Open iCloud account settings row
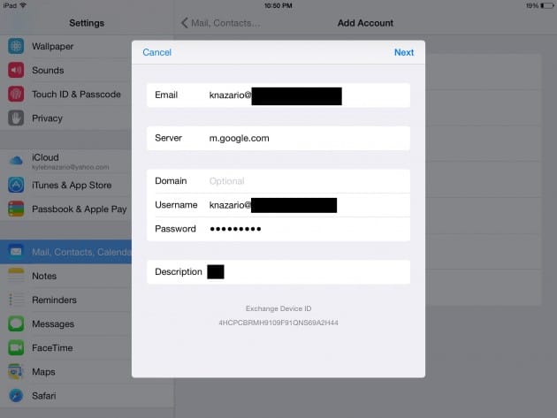Image resolution: width=557 pixels, height=418 pixels. click(65, 161)
